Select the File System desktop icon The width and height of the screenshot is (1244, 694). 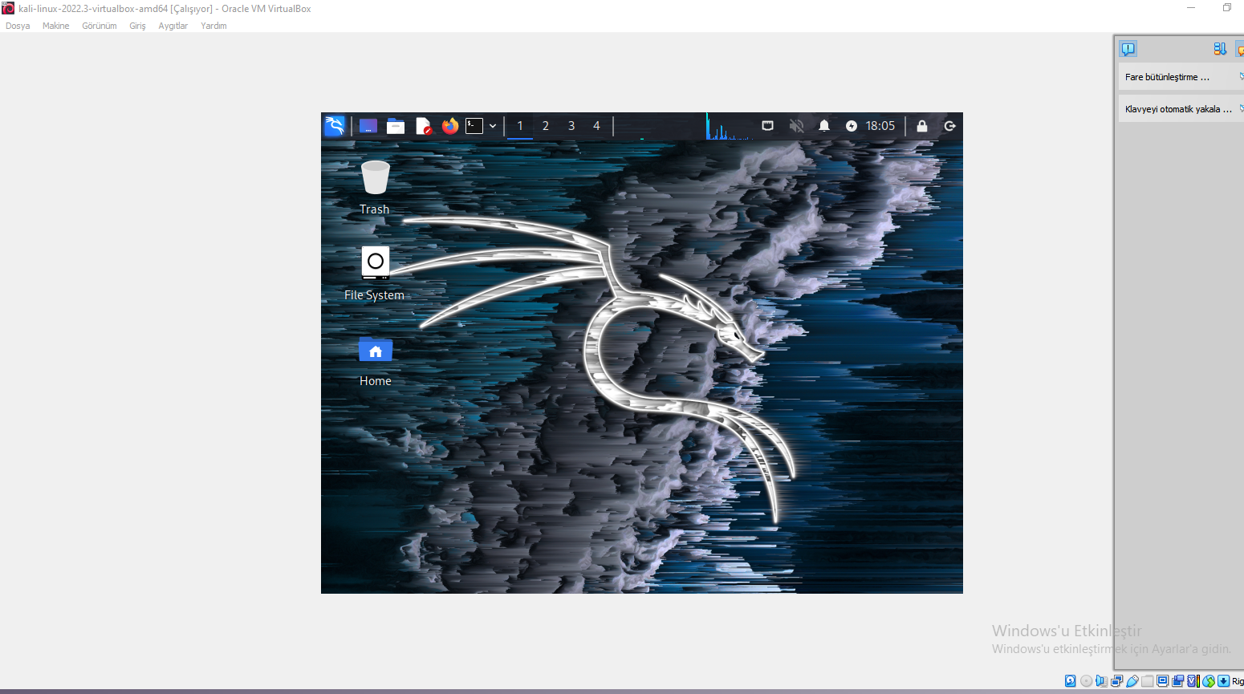coord(375,274)
